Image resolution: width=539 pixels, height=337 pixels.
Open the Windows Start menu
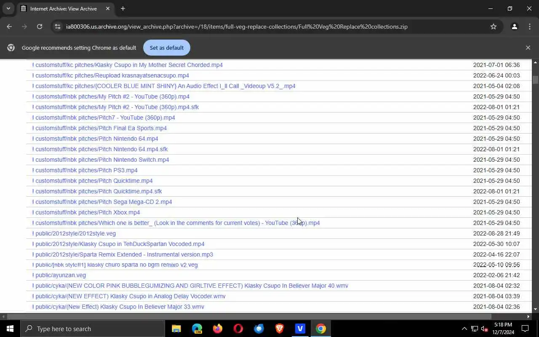pyautogui.click(x=10, y=329)
